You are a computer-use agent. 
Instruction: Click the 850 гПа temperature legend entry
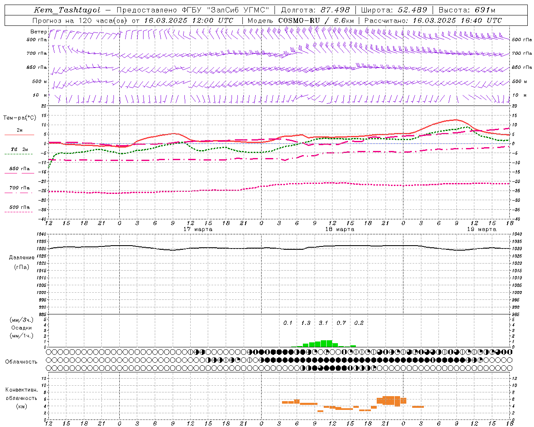click(x=19, y=169)
